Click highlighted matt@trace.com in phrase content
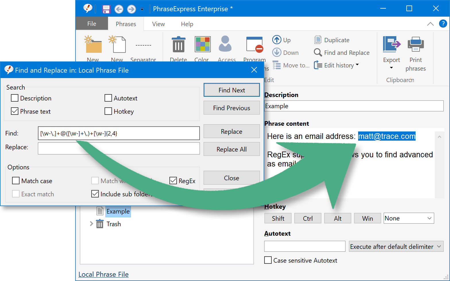This screenshot has height=281, width=450. [387, 136]
